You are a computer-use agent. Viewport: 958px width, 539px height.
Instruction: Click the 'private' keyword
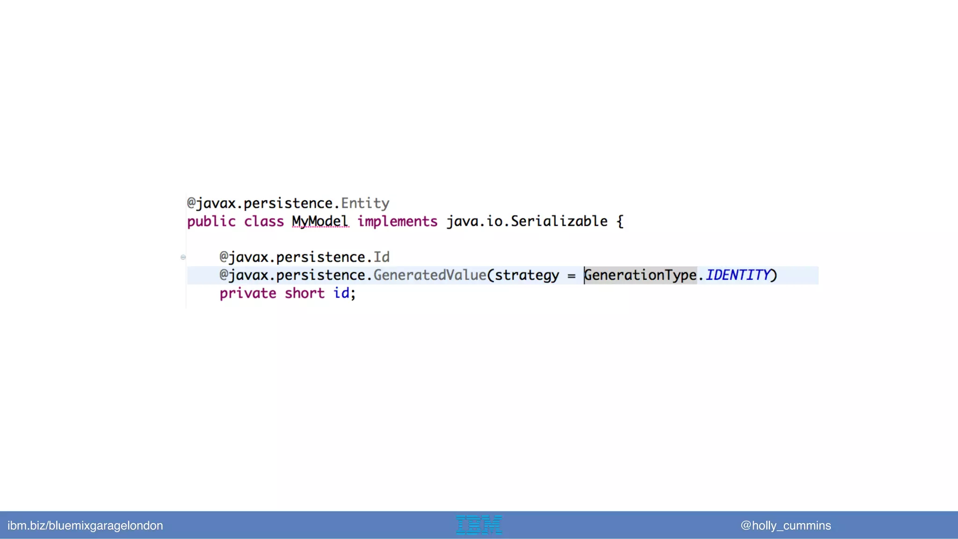pos(248,293)
